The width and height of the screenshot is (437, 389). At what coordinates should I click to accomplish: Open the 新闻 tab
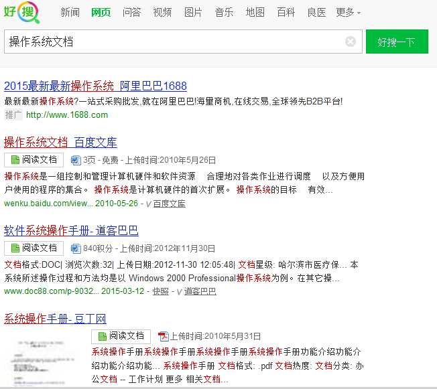tap(70, 13)
